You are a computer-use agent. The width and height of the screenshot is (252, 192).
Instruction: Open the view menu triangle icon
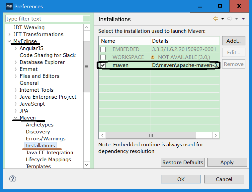click(243, 19)
